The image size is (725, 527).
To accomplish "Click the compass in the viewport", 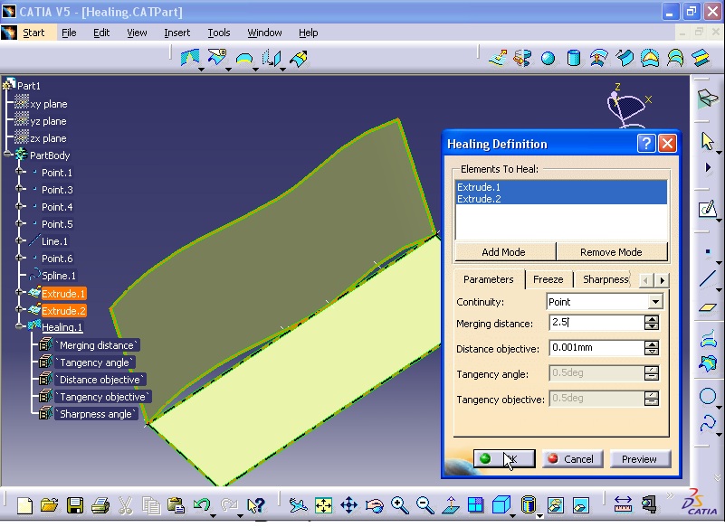I will coord(627,107).
